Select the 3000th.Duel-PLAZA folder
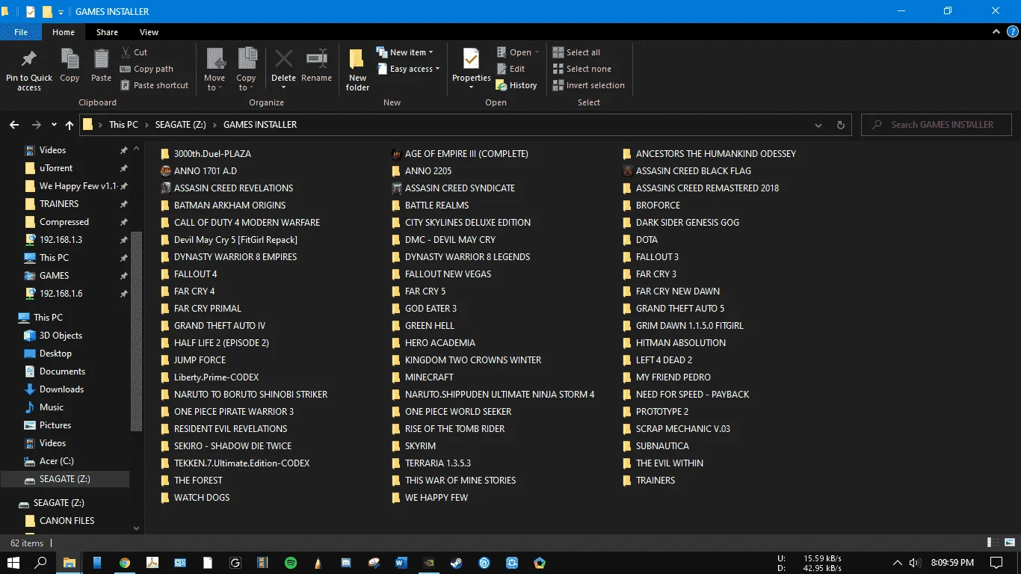Screen dimensions: 1021x574 click(212, 154)
